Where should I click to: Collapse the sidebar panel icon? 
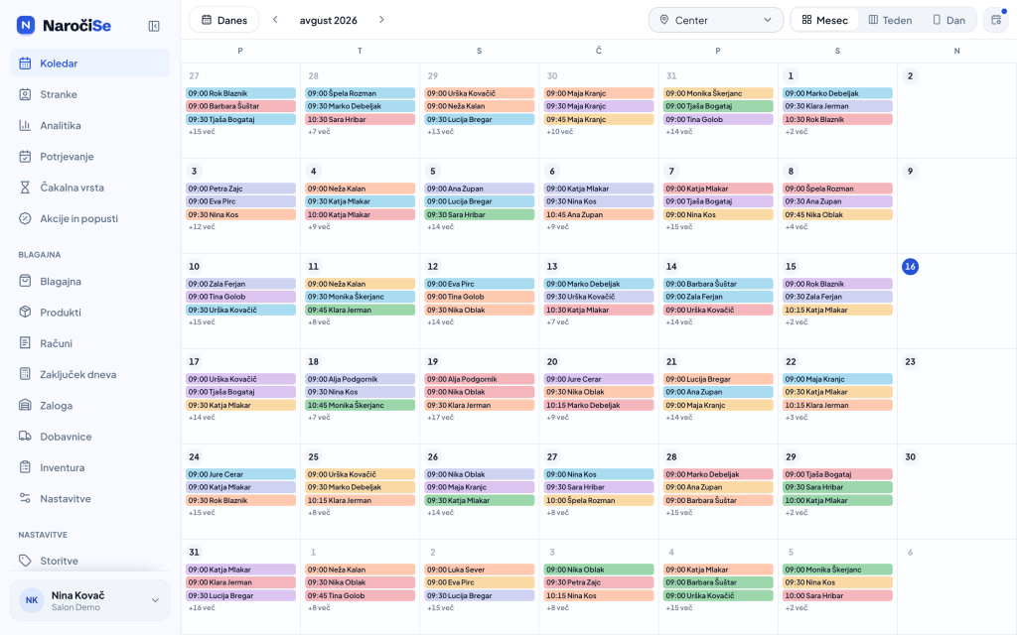click(154, 26)
